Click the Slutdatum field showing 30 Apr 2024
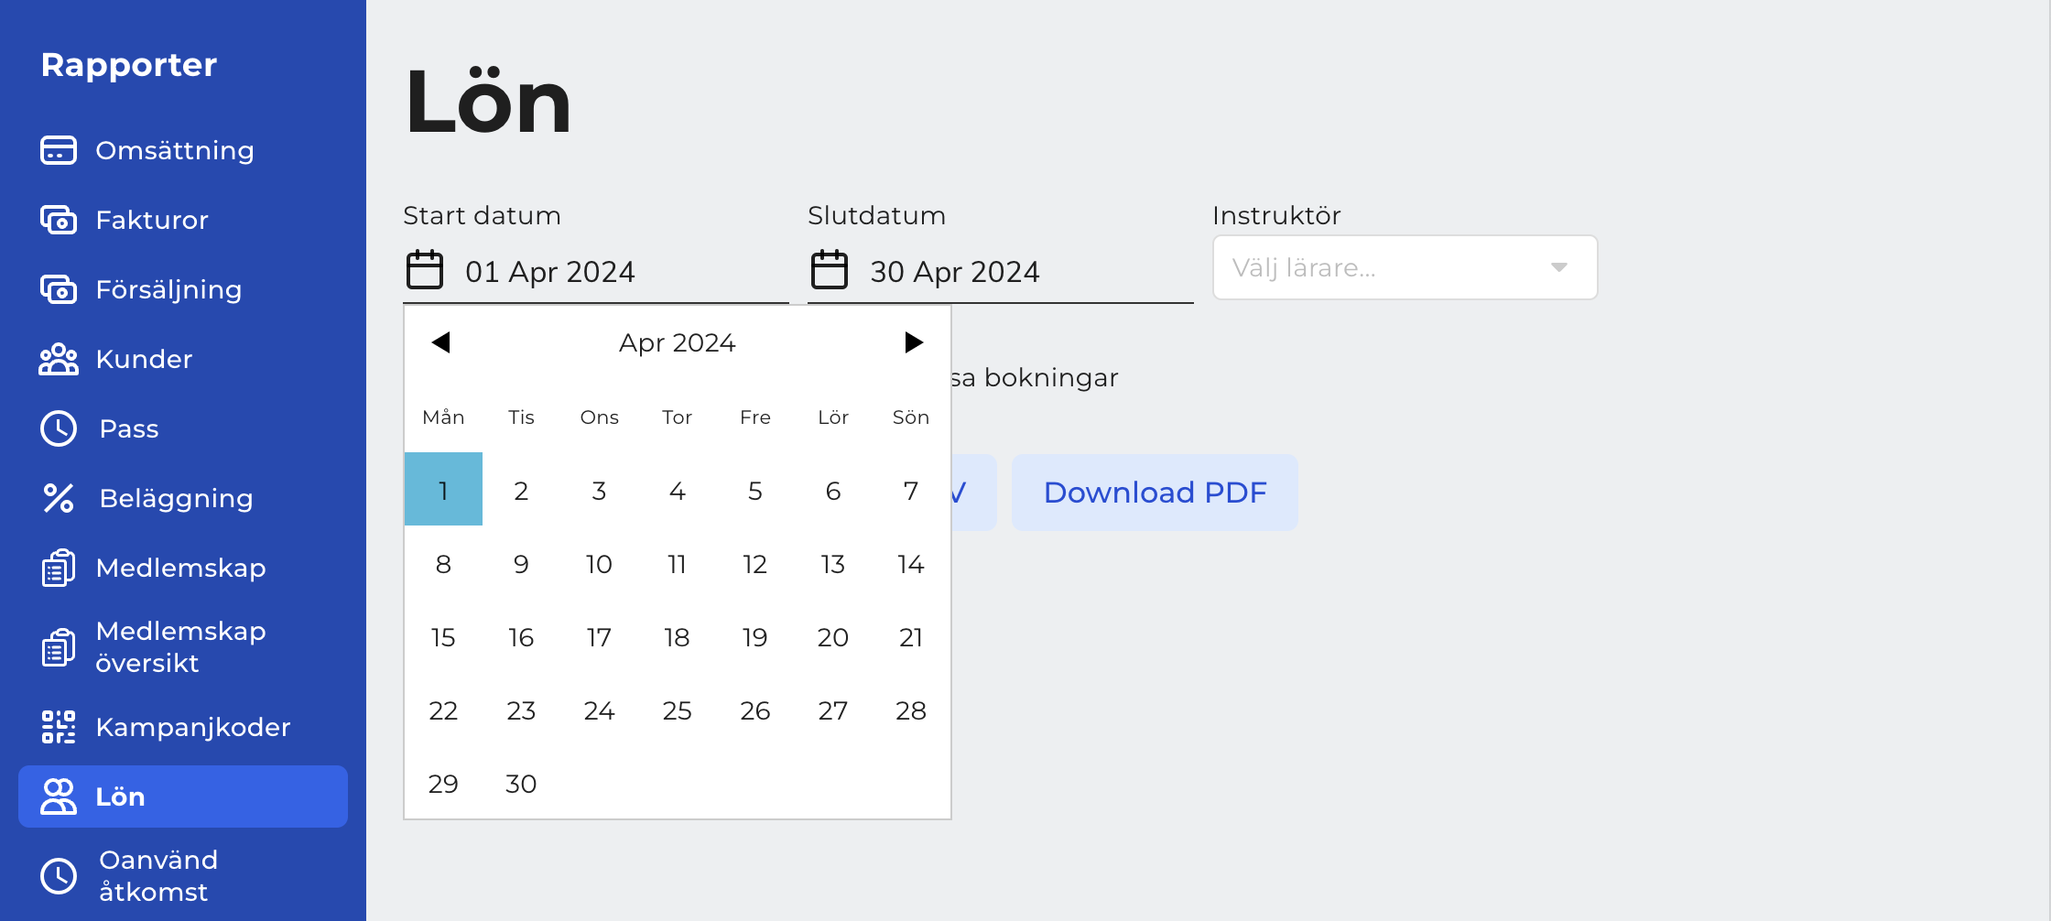The width and height of the screenshot is (2051, 921). click(x=1001, y=271)
